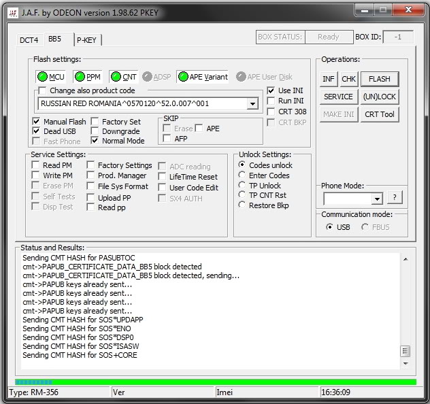Click the CRT Tool button
The height and width of the screenshot is (404, 430).
380,114
